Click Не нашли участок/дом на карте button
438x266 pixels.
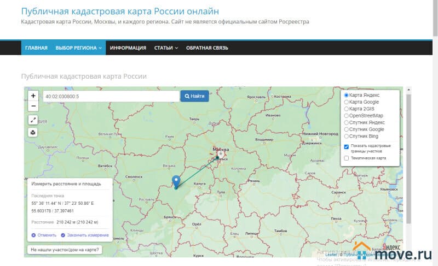(x=65, y=250)
